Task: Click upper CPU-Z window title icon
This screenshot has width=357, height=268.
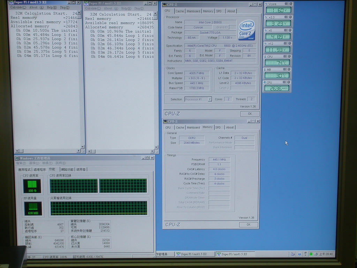Action: [x=165, y=5]
